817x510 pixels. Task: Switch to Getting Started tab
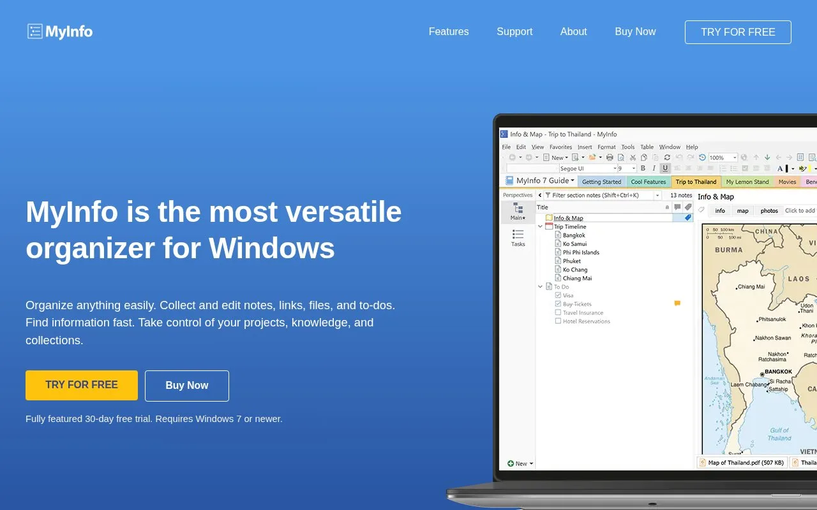tap(601, 182)
